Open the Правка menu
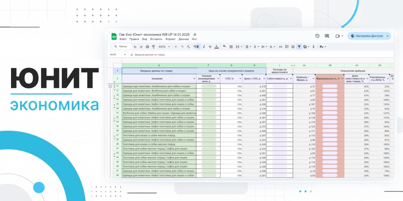Screen dimensions: 403x201 tap(134, 39)
